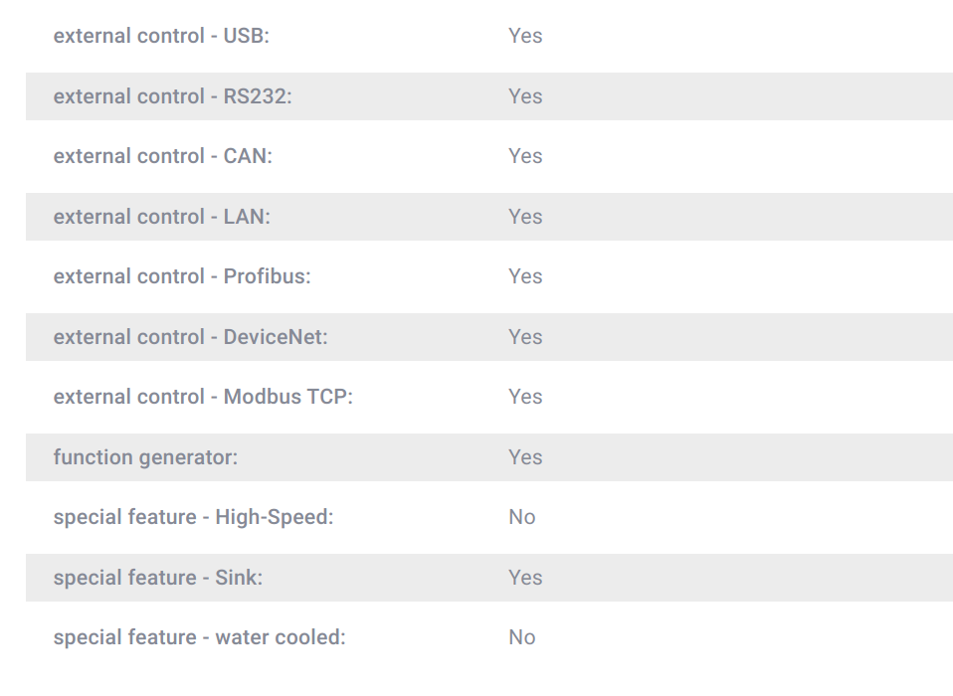This screenshot has width=953, height=696.
Task: Click the external control - RS232 label
Action: click(x=173, y=96)
